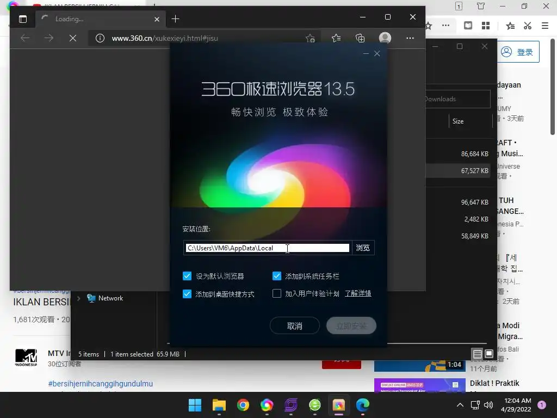The height and width of the screenshot is (418, 557).
Task: Click 登录 button in 360 browser
Action: point(518,52)
